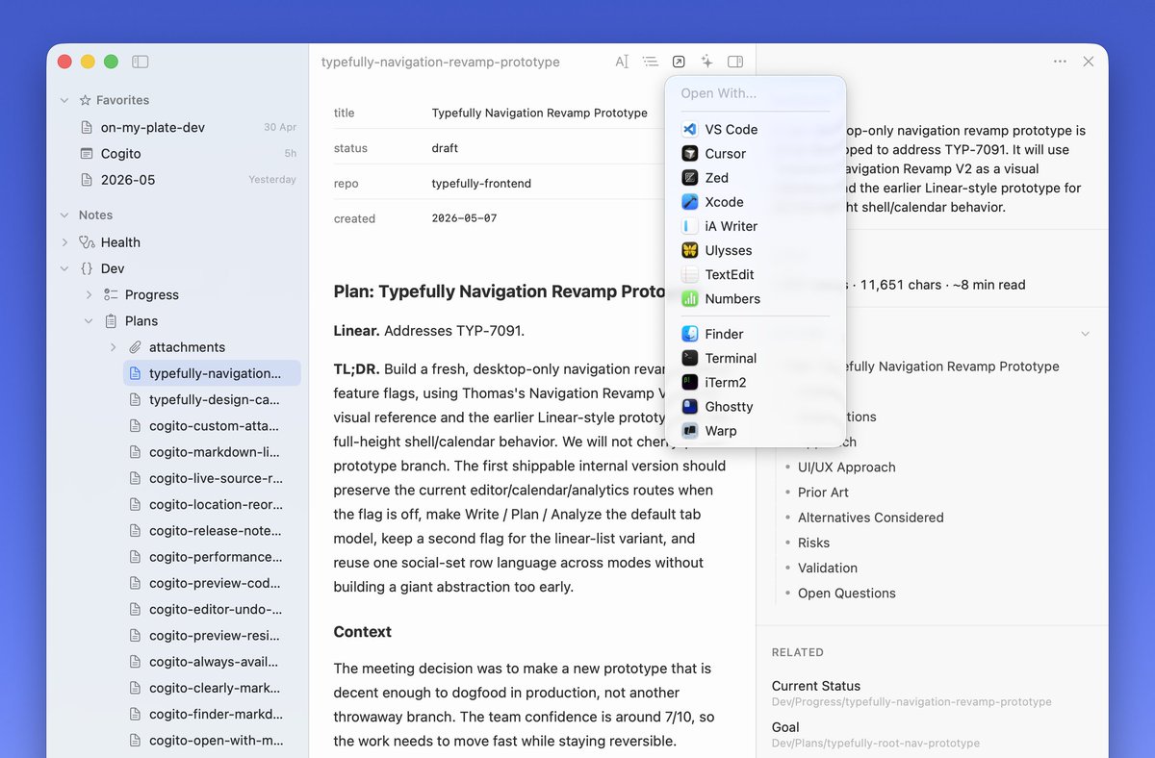1155x758 pixels.
Task: Click the Open With arrow icon
Action: click(x=679, y=62)
